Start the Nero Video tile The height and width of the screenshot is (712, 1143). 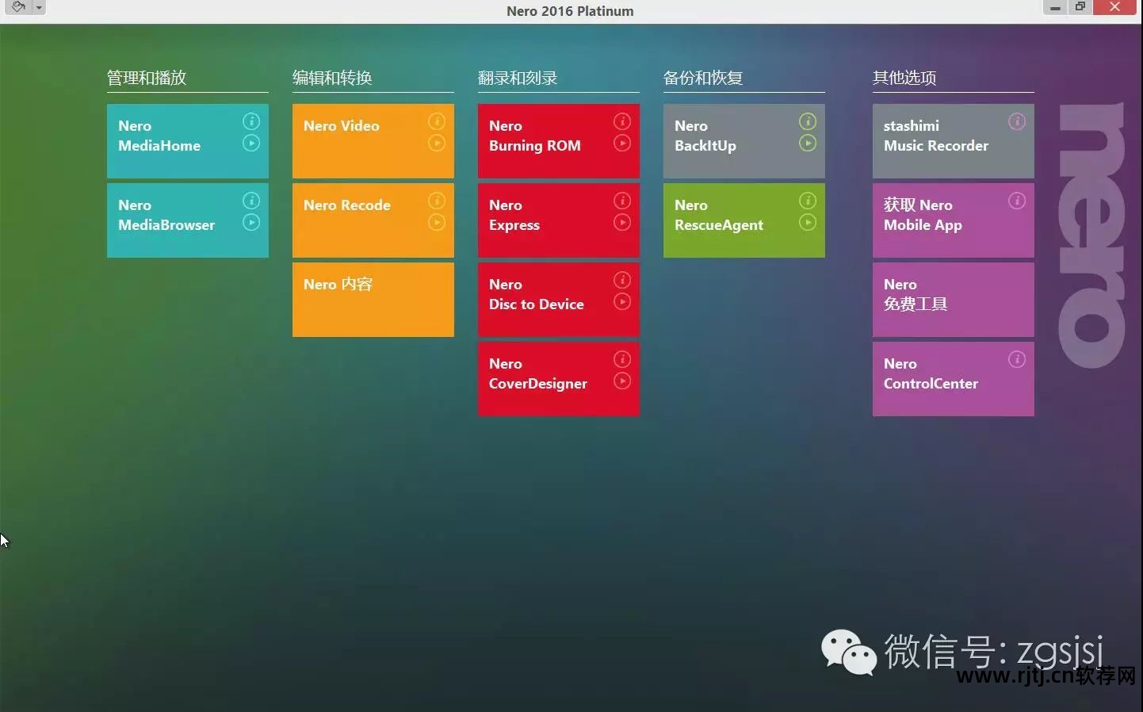tap(373, 141)
